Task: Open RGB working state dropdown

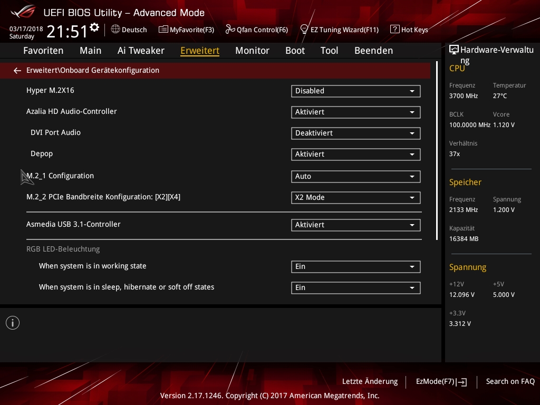Action: point(356,266)
